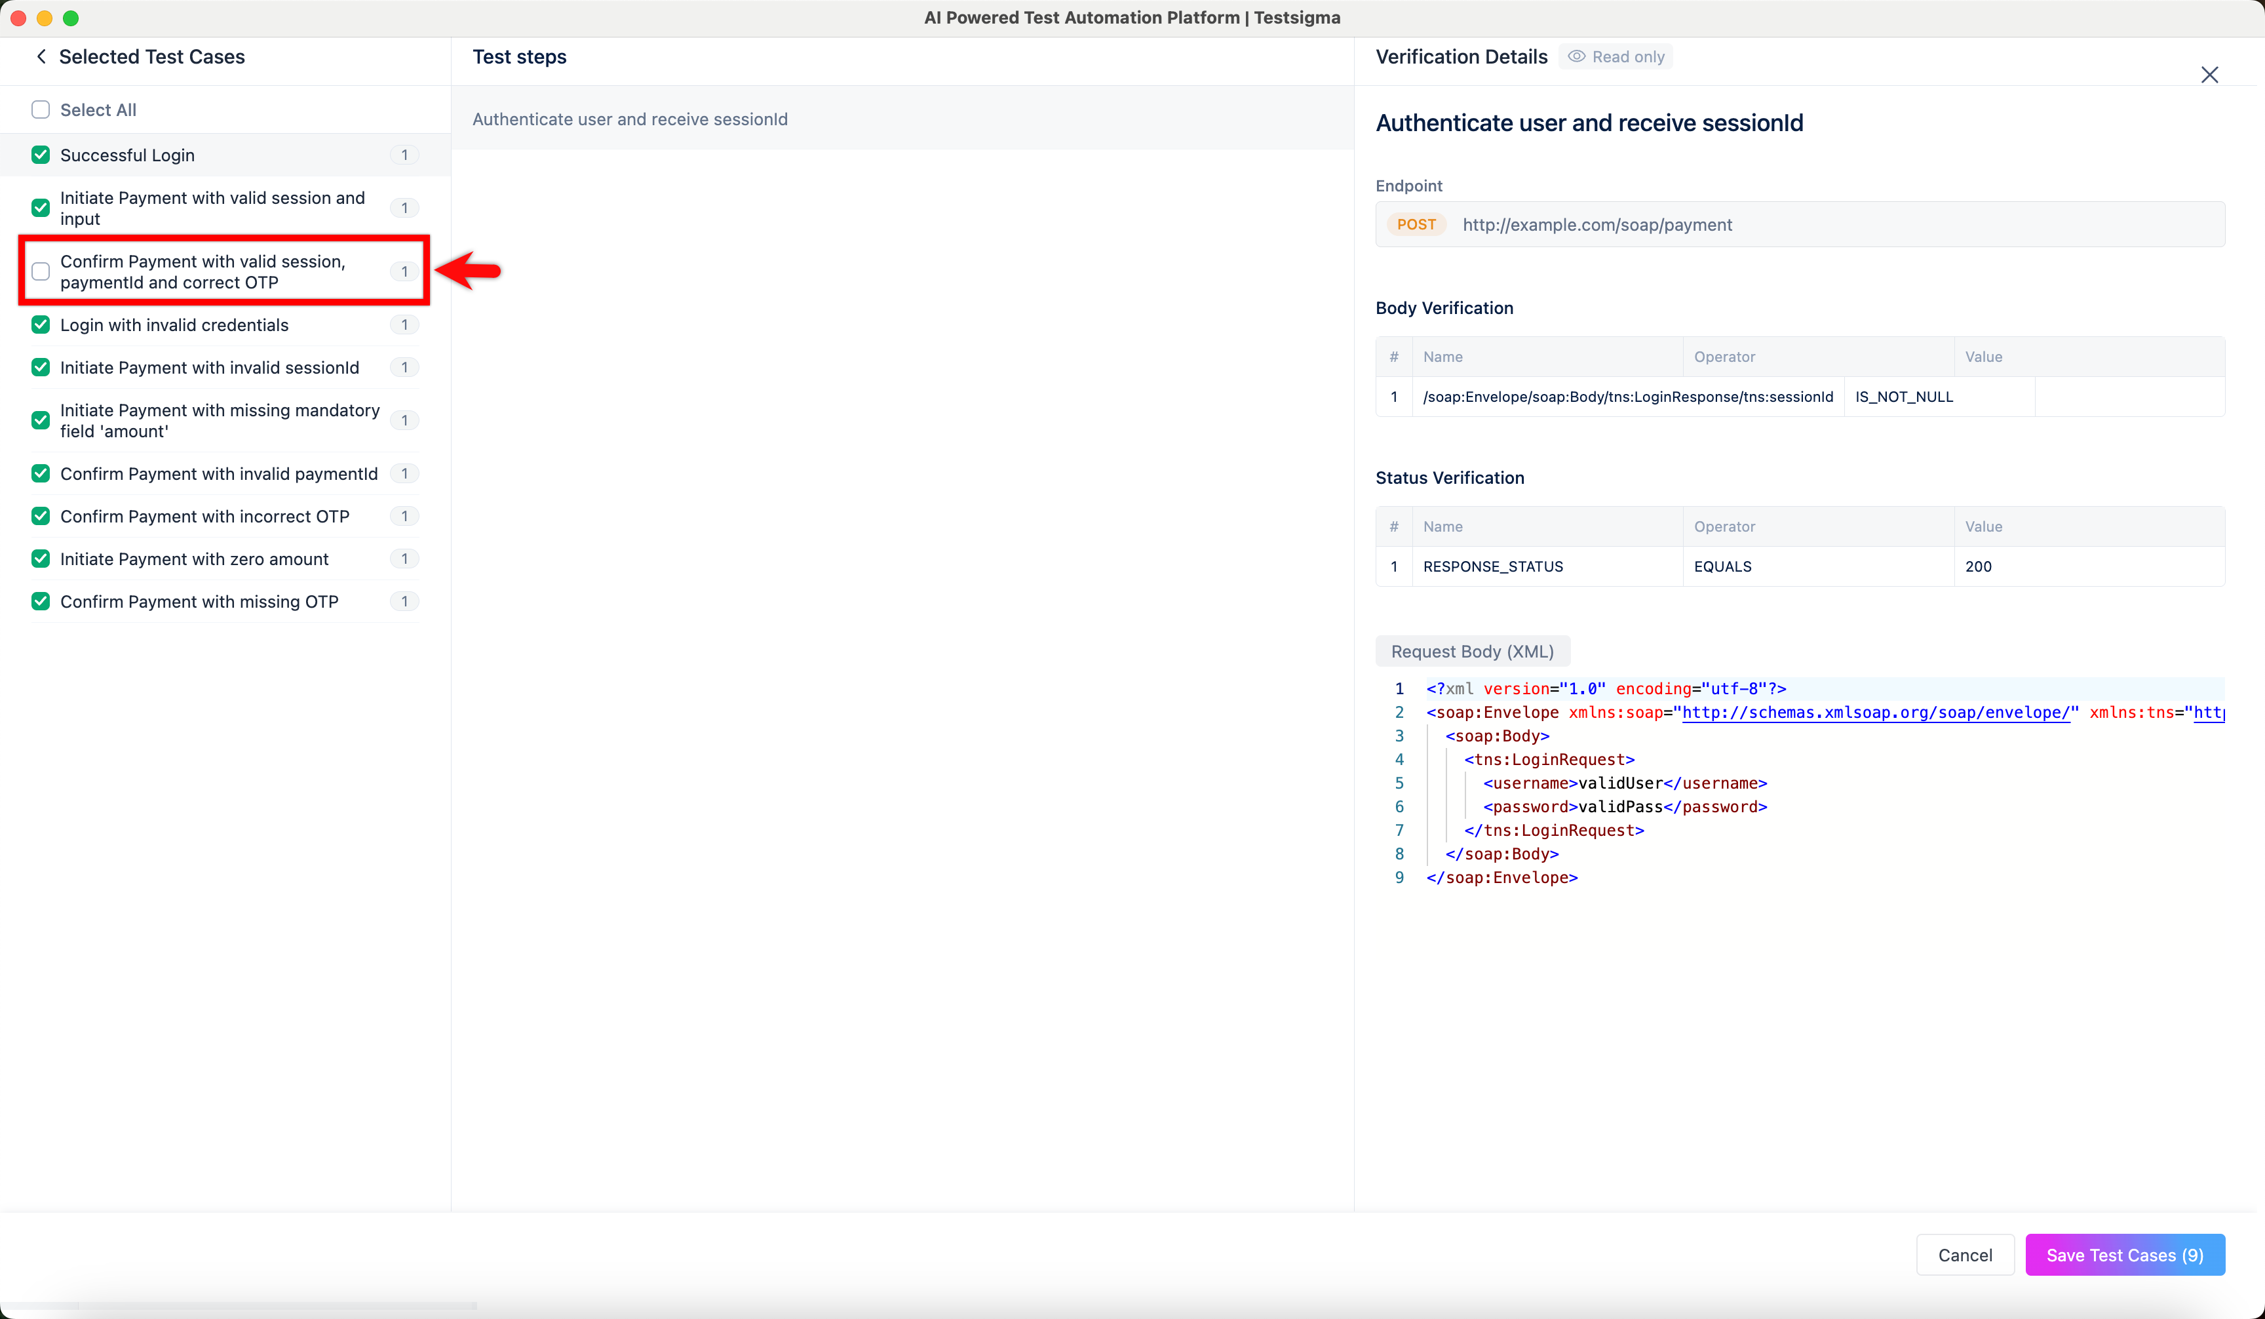Click the macOS green fullscreen button
2265x1319 pixels.
[71, 18]
